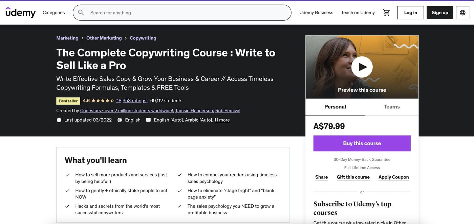
Task: Click the What you'll learn heading
Action: click(96, 160)
